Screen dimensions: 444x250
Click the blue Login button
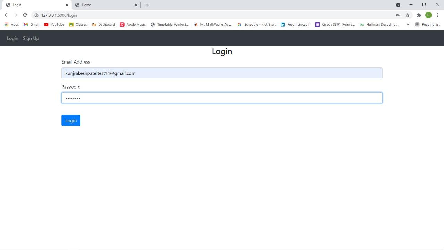point(71,120)
